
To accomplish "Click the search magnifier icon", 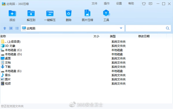I will (168, 28).
